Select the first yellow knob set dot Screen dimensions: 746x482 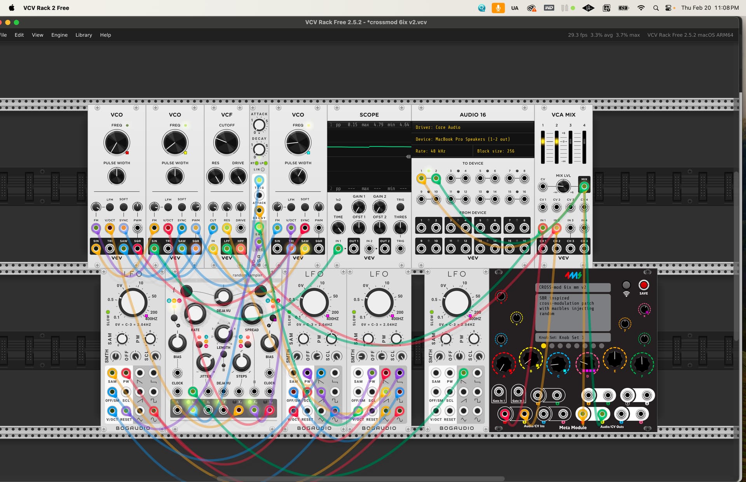pyautogui.click(x=544, y=346)
